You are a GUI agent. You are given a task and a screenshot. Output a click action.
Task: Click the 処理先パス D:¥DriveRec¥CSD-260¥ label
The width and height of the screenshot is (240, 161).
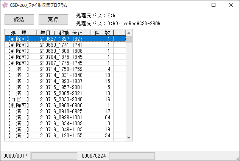point(118,23)
